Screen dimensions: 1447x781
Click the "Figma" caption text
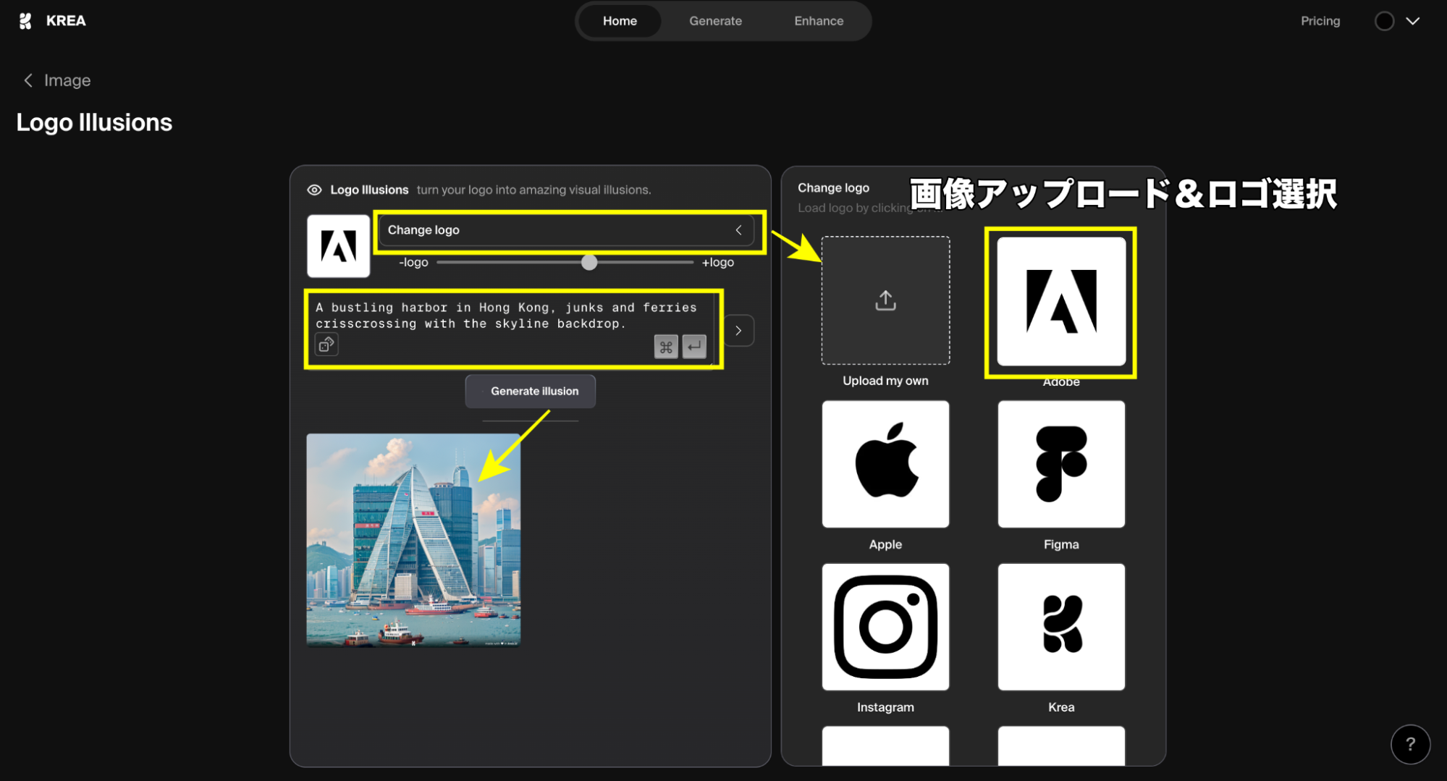(x=1061, y=544)
